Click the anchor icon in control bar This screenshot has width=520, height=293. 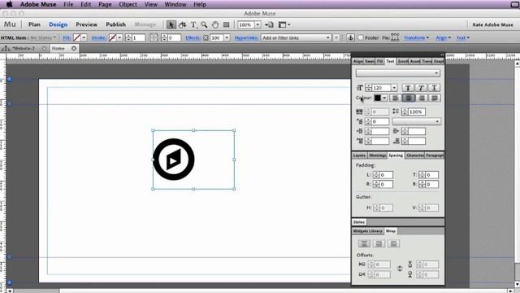(350, 37)
